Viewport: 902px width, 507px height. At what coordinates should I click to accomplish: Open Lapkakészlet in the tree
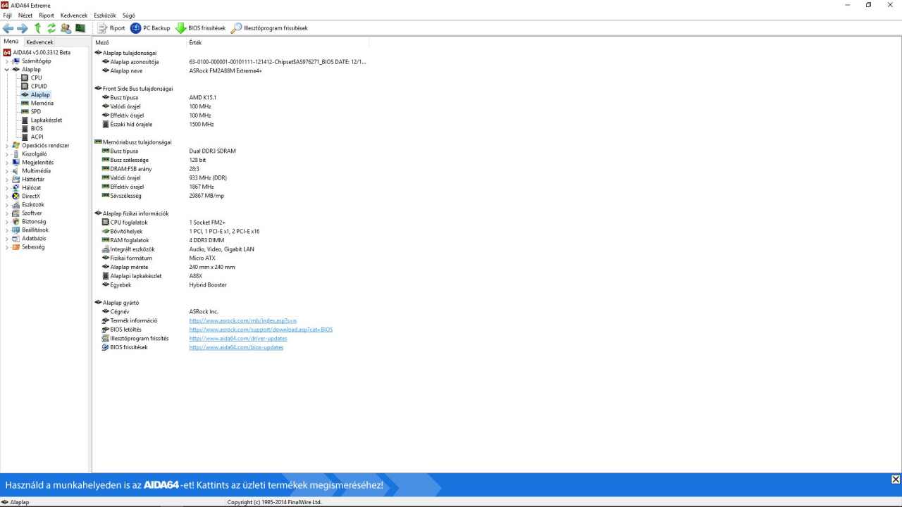tap(46, 120)
